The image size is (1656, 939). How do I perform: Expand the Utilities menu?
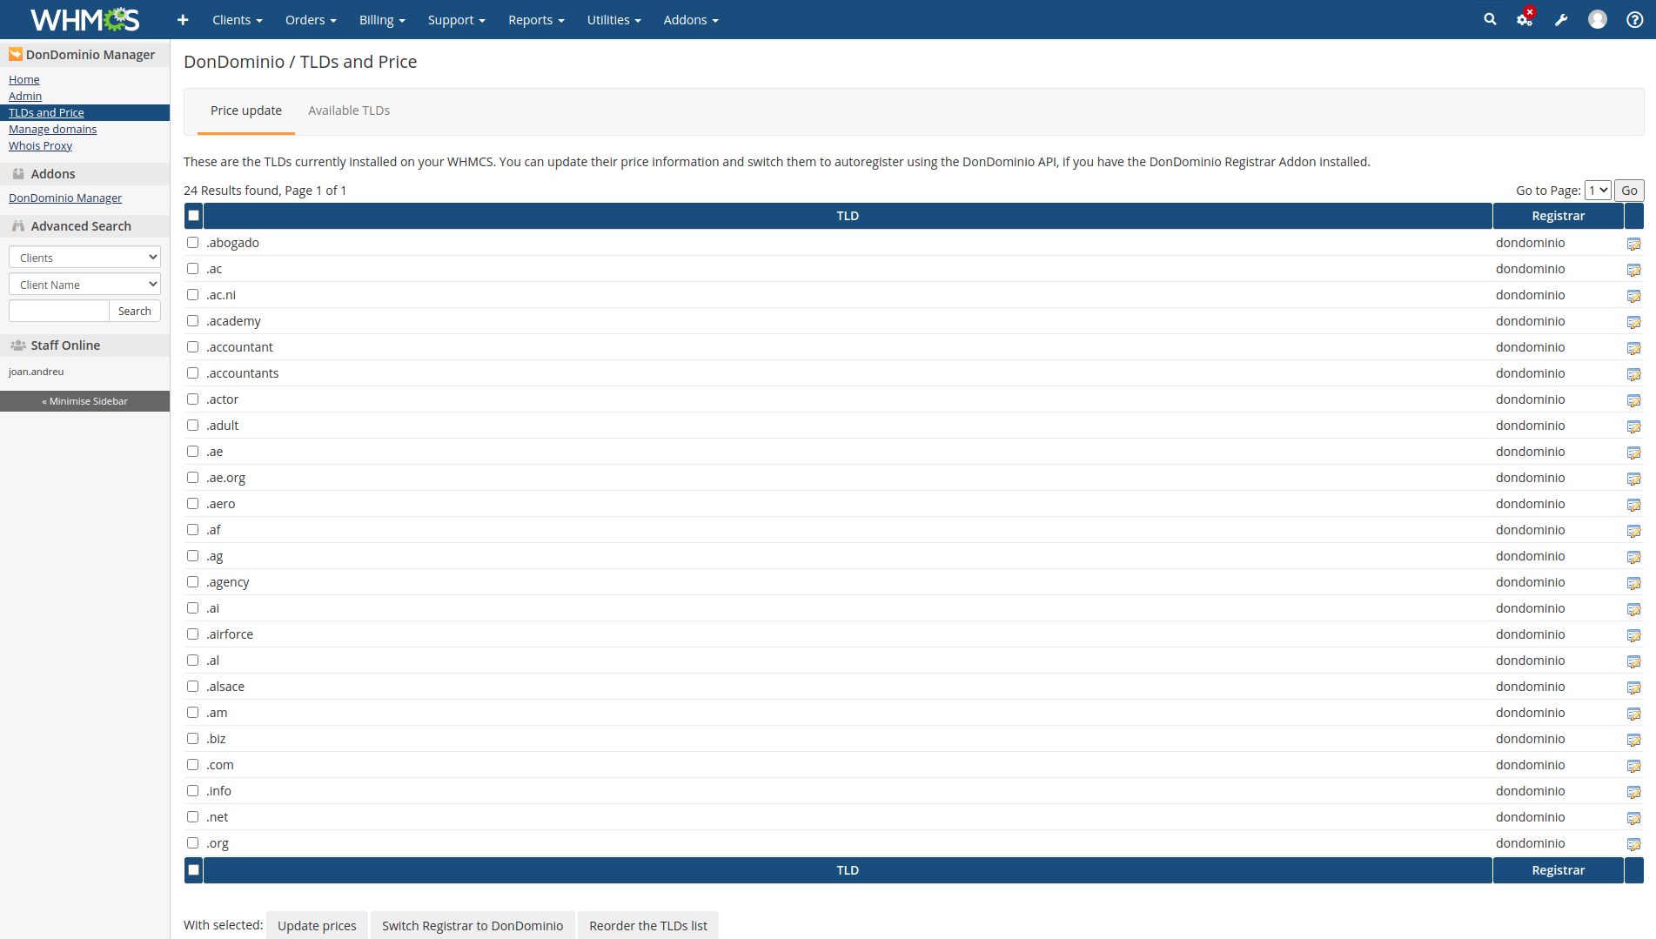tap(613, 19)
